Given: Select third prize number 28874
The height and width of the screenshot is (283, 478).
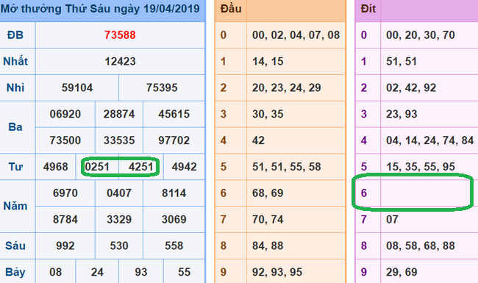Looking at the screenshot, I should click(x=119, y=114).
